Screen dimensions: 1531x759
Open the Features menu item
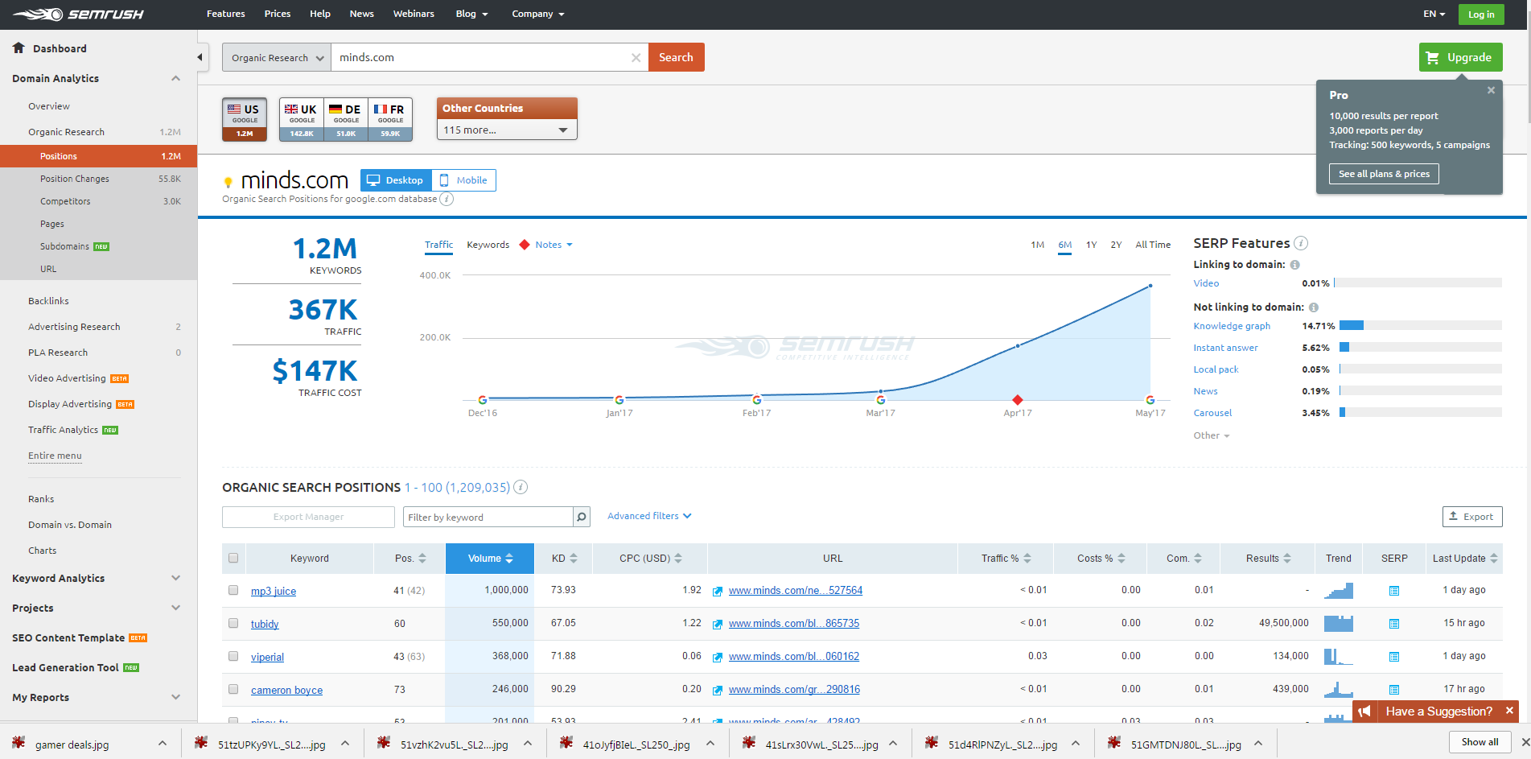[x=226, y=14]
